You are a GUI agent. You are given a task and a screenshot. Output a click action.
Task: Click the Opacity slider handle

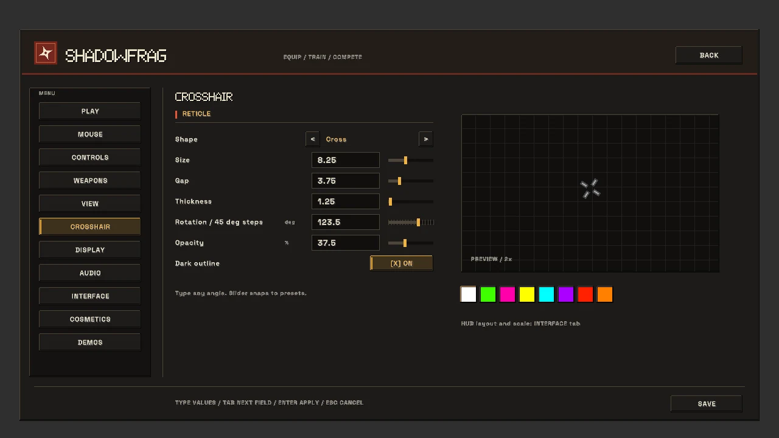pyautogui.click(x=405, y=243)
